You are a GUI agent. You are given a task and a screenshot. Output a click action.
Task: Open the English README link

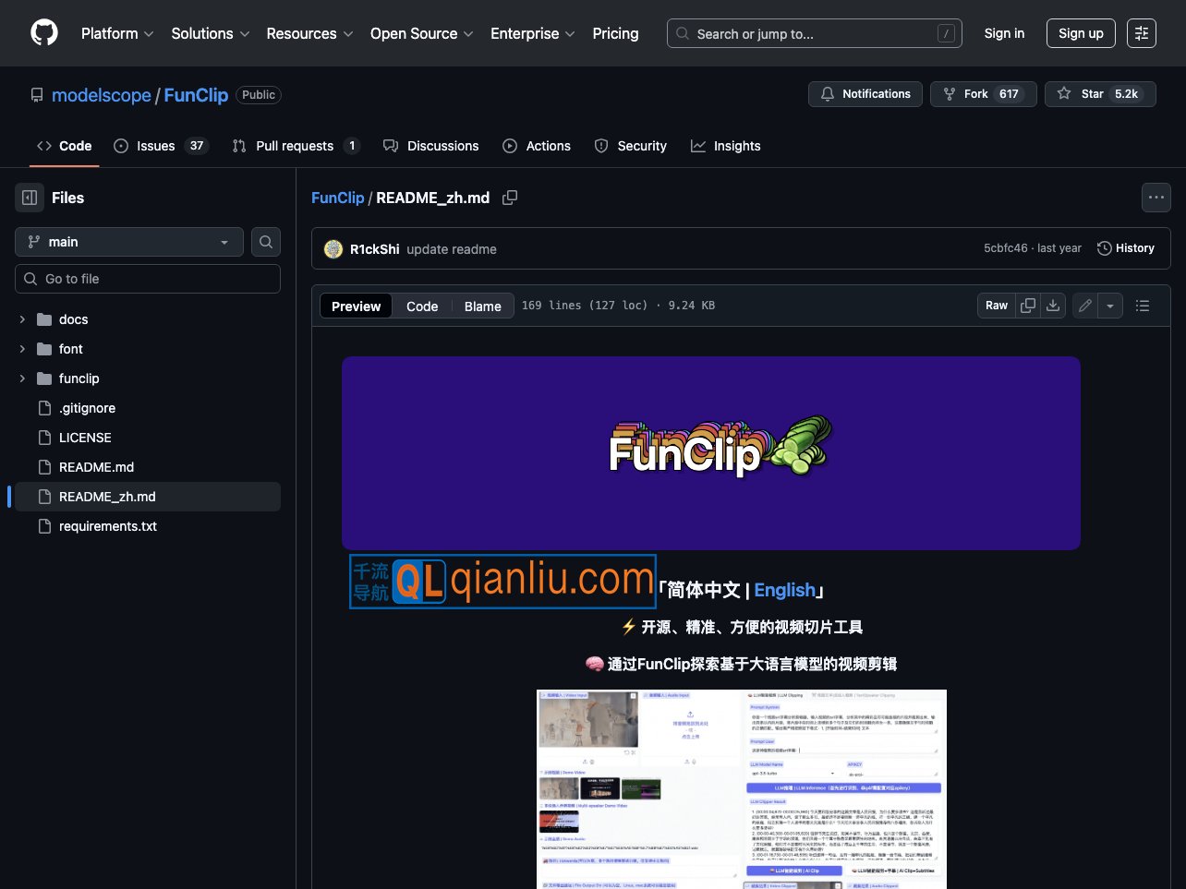click(x=784, y=589)
